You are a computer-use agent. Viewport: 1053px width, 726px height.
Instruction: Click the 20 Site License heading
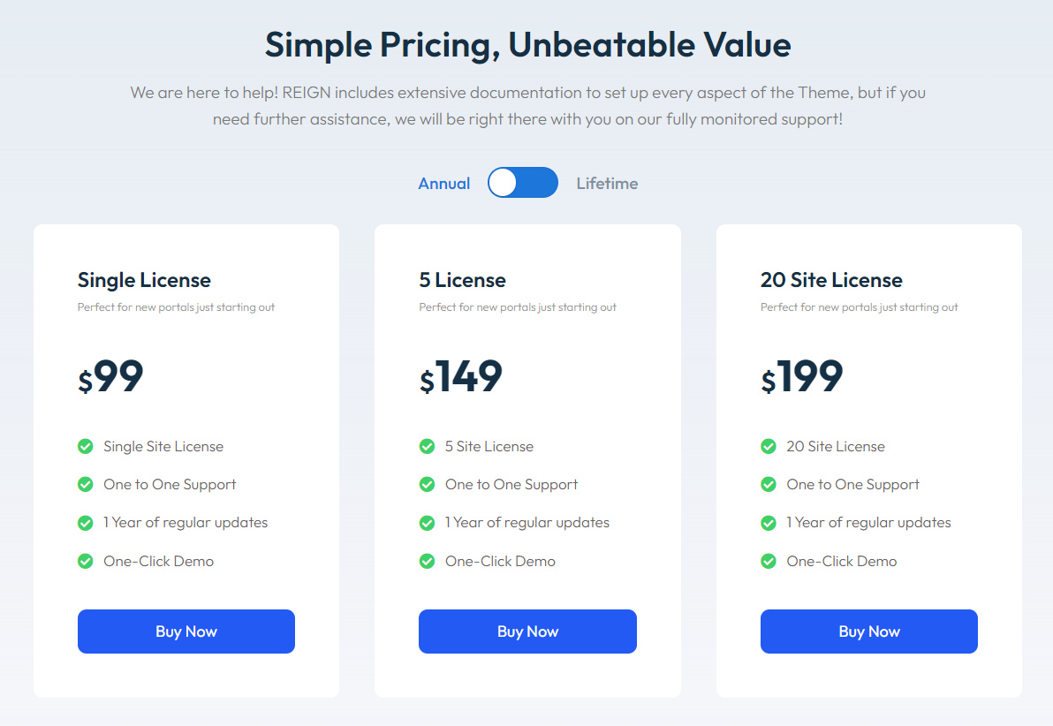click(831, 280)
